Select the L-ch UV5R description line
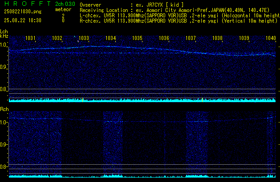Image resolution: width=280 pixels, height=182 pixels. (x=180, y=16)
